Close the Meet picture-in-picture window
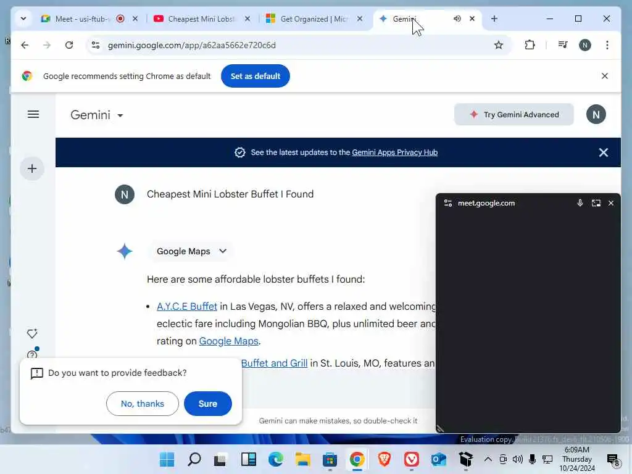 [x=611, y=202]
